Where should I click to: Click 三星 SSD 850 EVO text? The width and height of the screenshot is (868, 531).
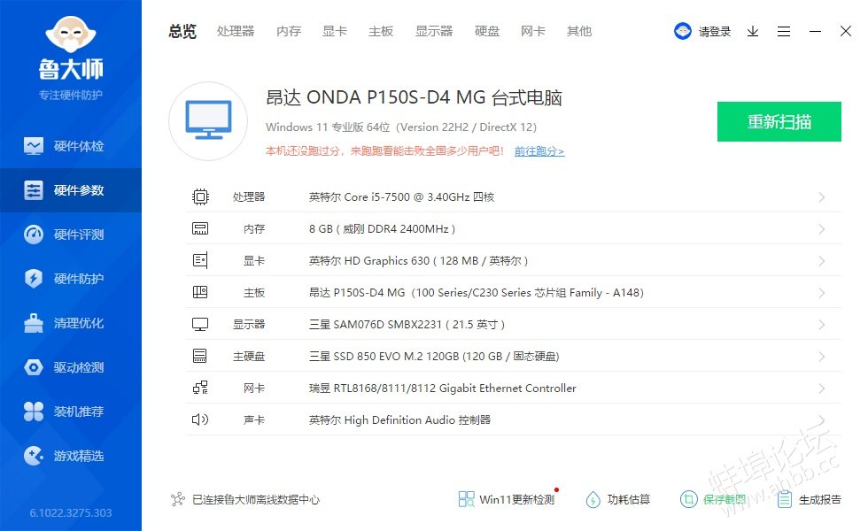pos(434,356)
